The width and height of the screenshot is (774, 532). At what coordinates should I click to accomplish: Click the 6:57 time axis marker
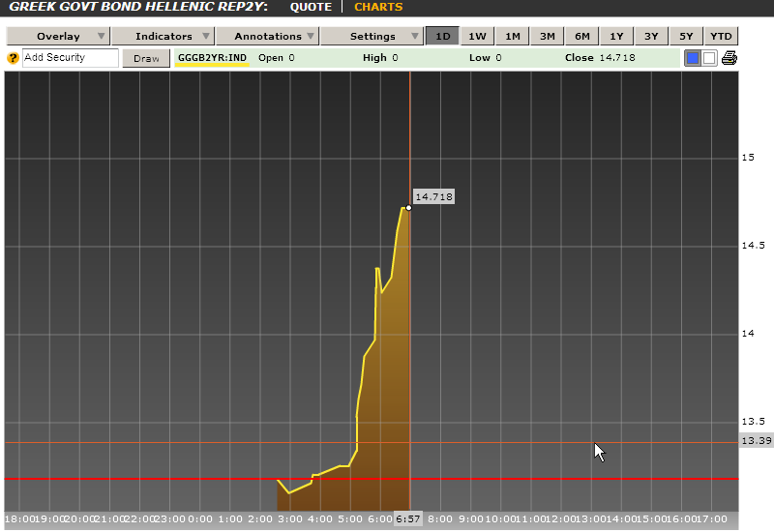407,519
